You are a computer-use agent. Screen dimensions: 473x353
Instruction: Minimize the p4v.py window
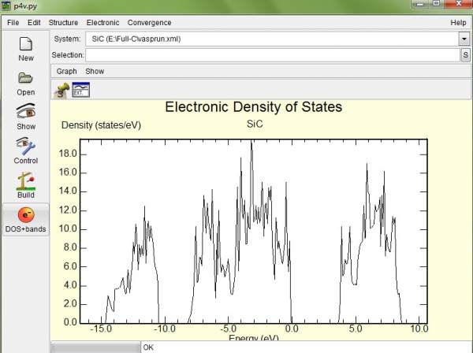pos(420,4)
